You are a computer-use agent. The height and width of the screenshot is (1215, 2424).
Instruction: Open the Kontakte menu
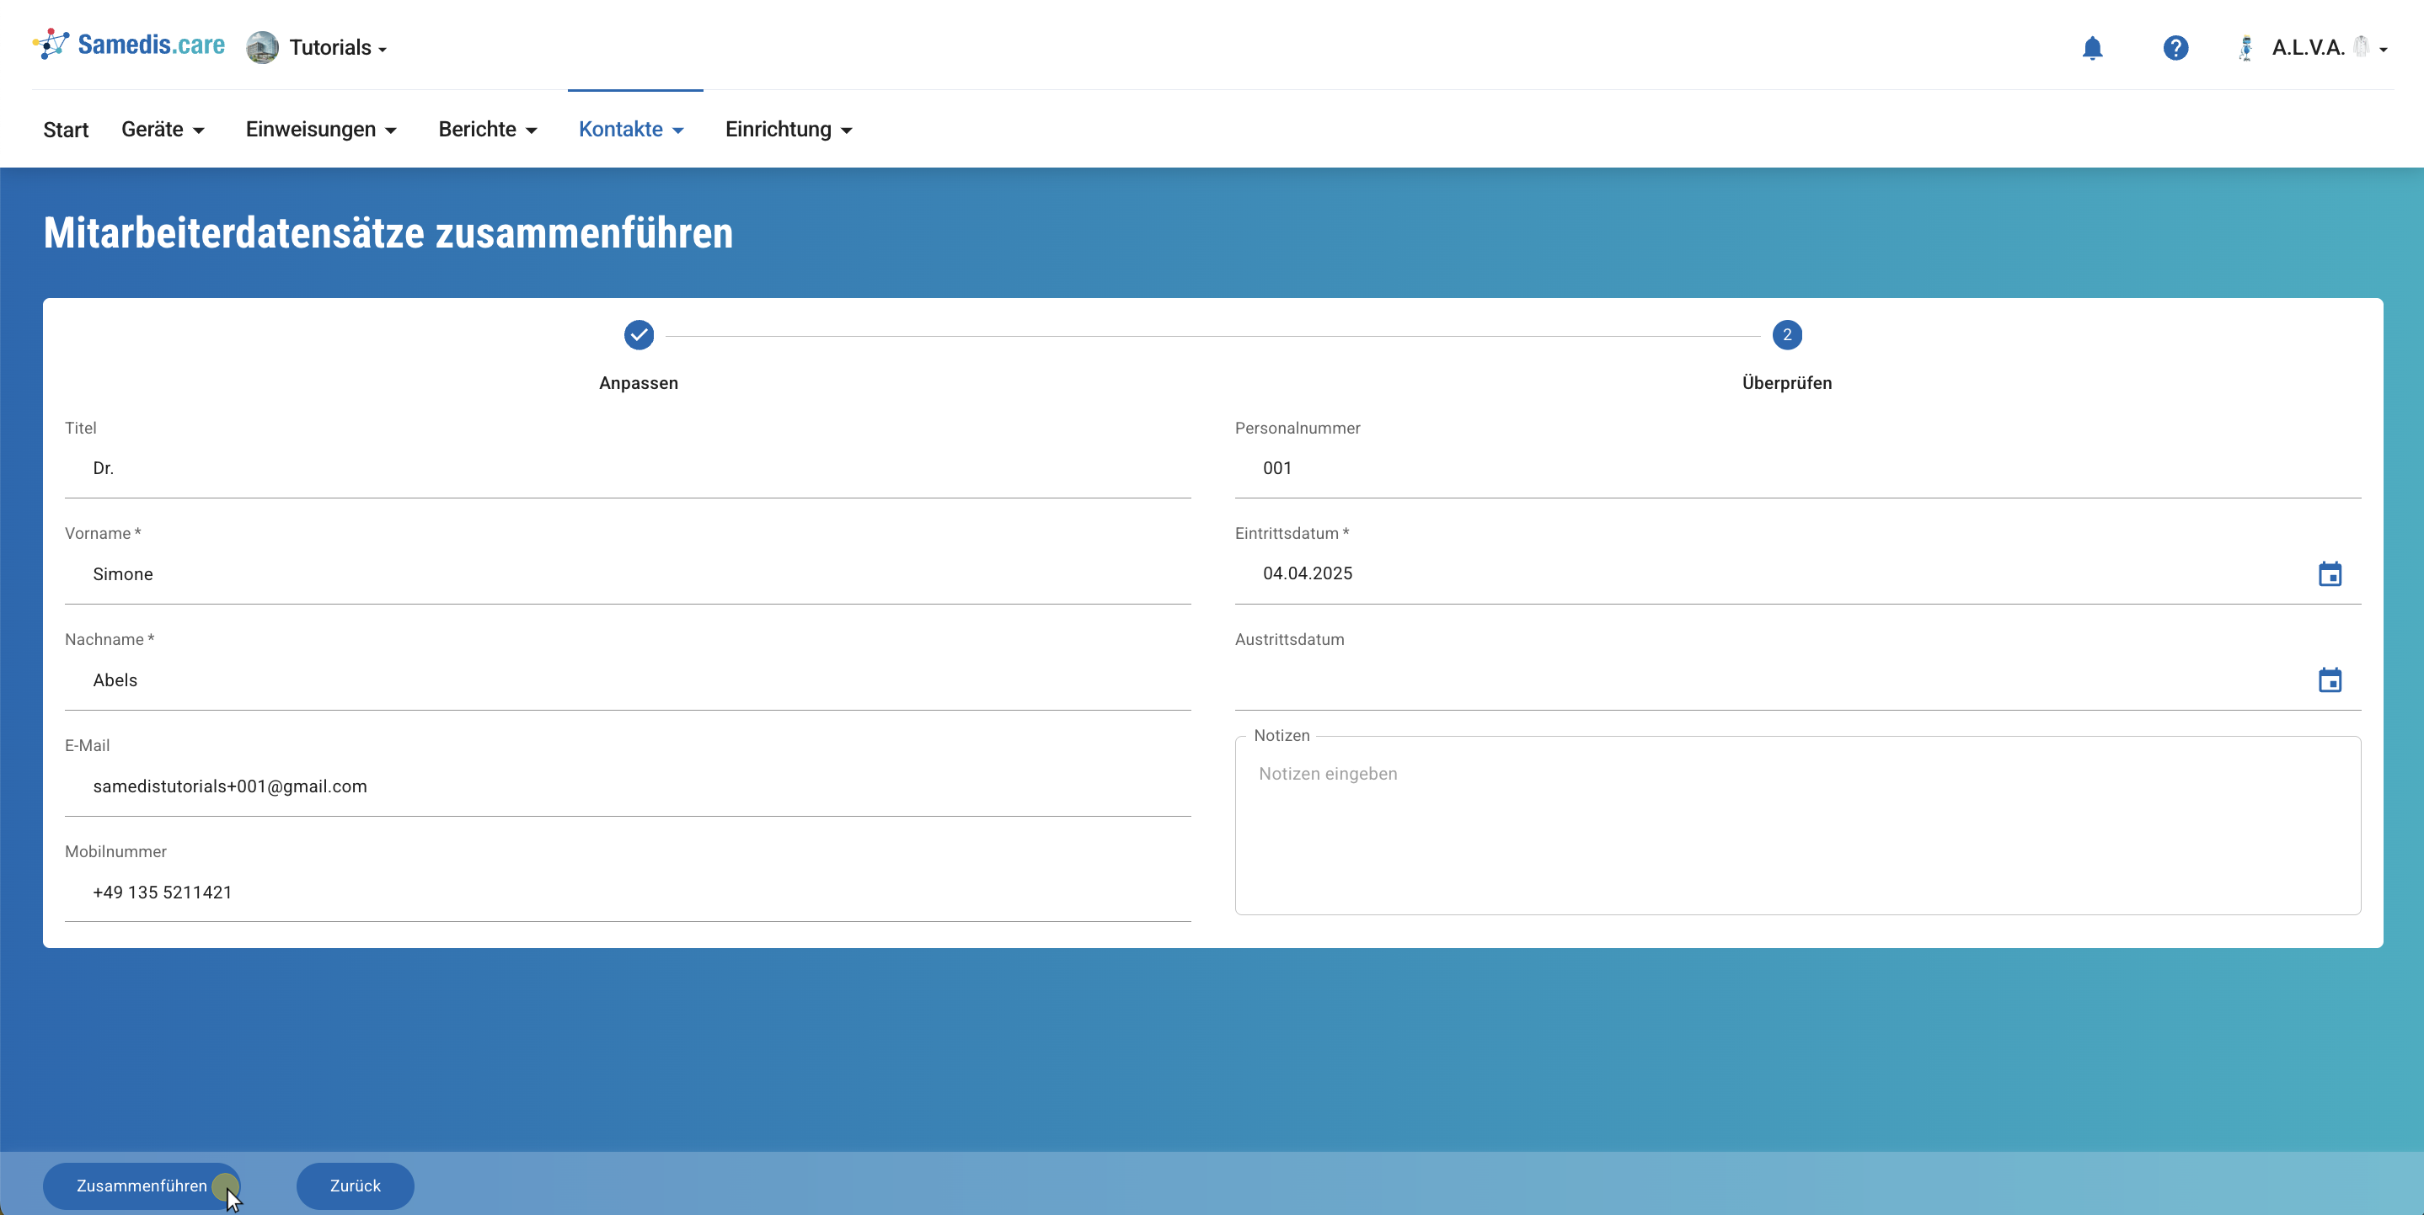630,130
